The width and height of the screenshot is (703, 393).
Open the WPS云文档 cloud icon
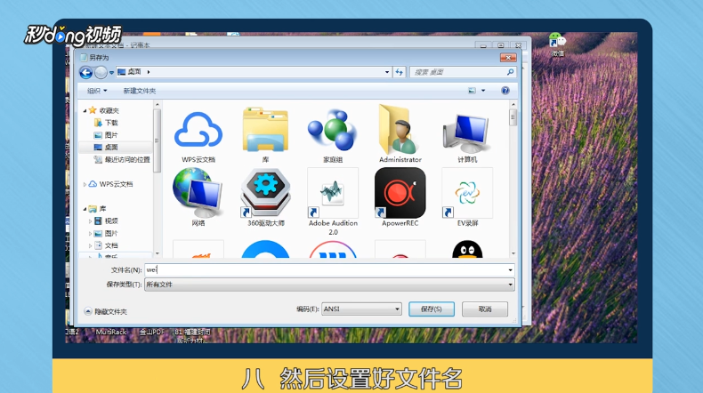click(x=198, y=130)
